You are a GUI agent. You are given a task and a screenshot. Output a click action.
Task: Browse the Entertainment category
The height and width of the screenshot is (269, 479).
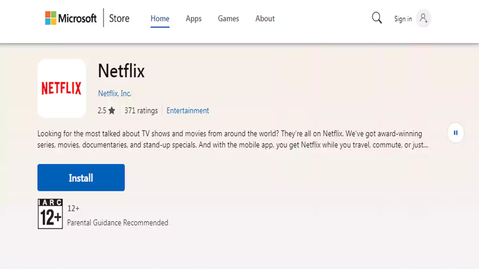188,110
